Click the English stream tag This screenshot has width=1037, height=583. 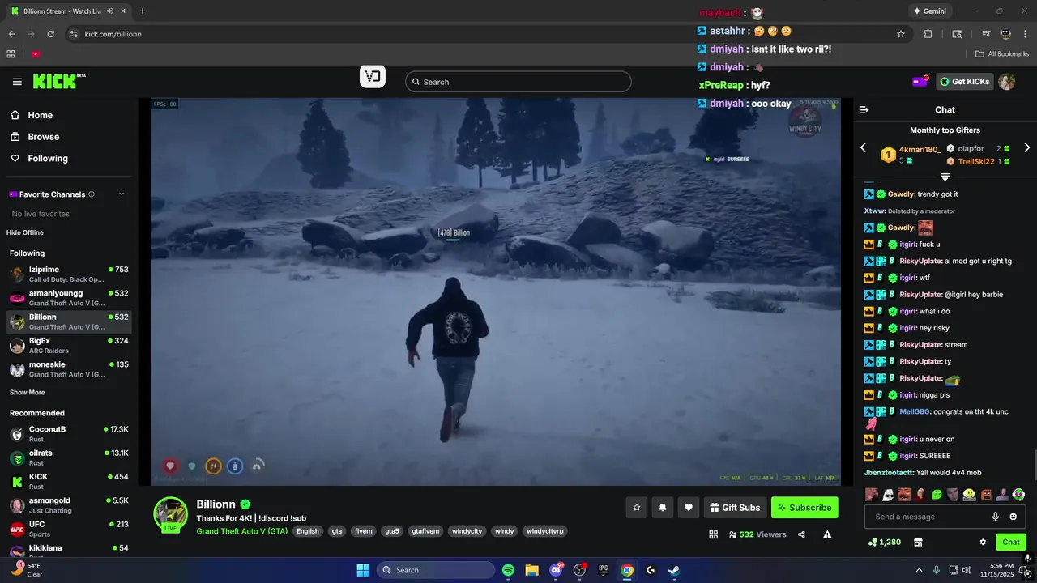[308, 531]
